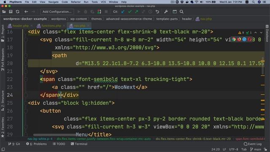270x152 pixels.
Task: Run with the green play icon
Action: (x=79, y=12)
